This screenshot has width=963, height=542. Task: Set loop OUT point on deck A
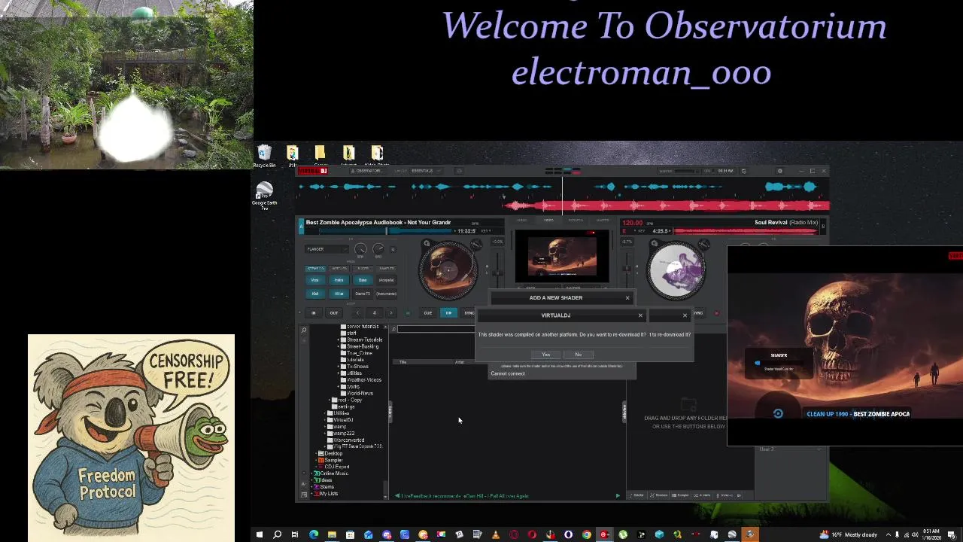(333, 313)
